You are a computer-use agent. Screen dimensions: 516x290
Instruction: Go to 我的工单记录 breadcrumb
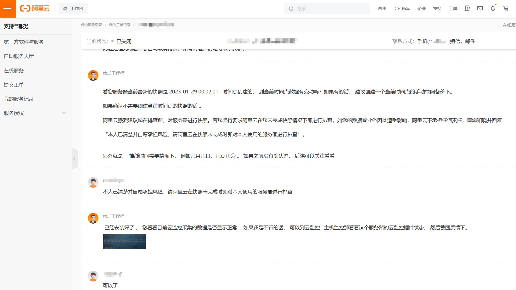[120, 25]
